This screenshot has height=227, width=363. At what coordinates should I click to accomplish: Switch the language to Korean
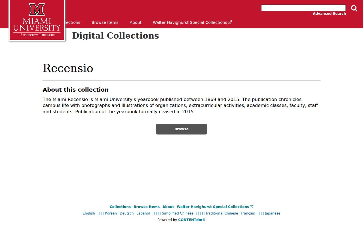coord(107,213)
